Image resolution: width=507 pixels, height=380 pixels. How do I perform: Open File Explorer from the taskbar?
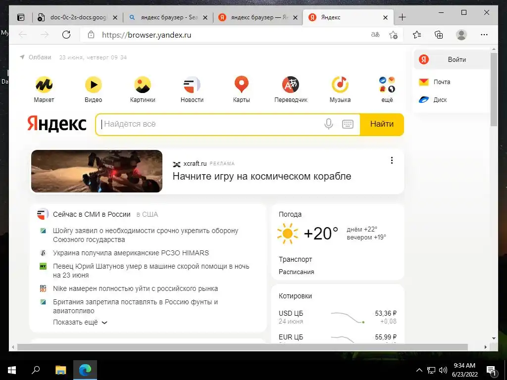pyautogui.click(x=60, y=370)
